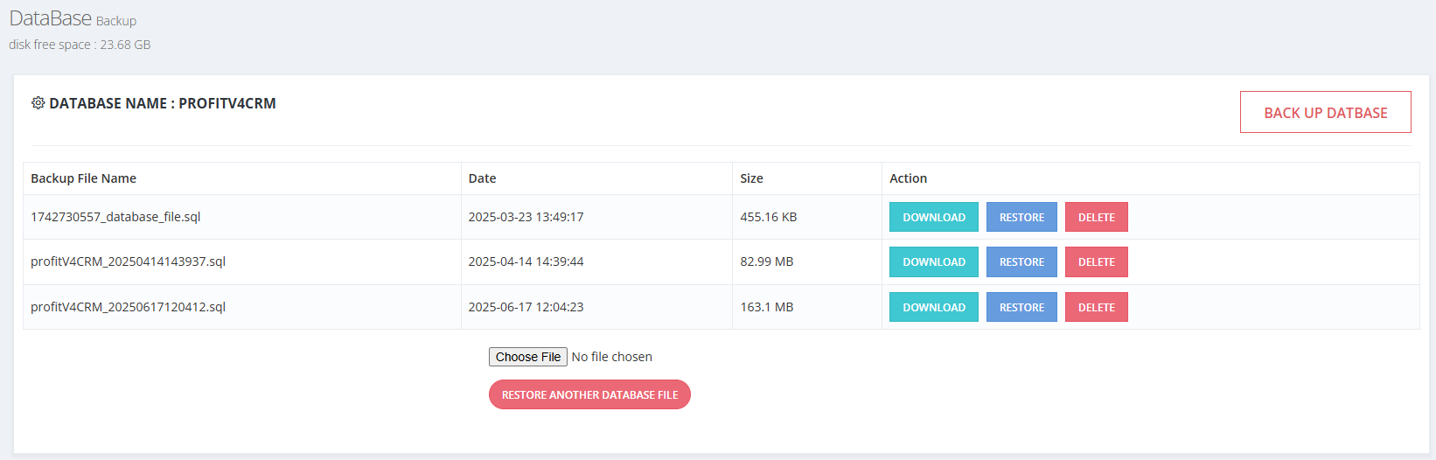Click the disk free space 23.68 GB text

80,45
